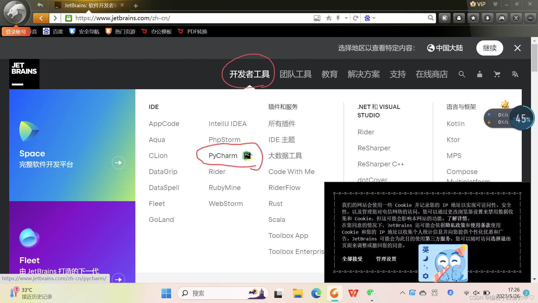Open the Toolbox App link
The image size is (538, 303).
288,235
